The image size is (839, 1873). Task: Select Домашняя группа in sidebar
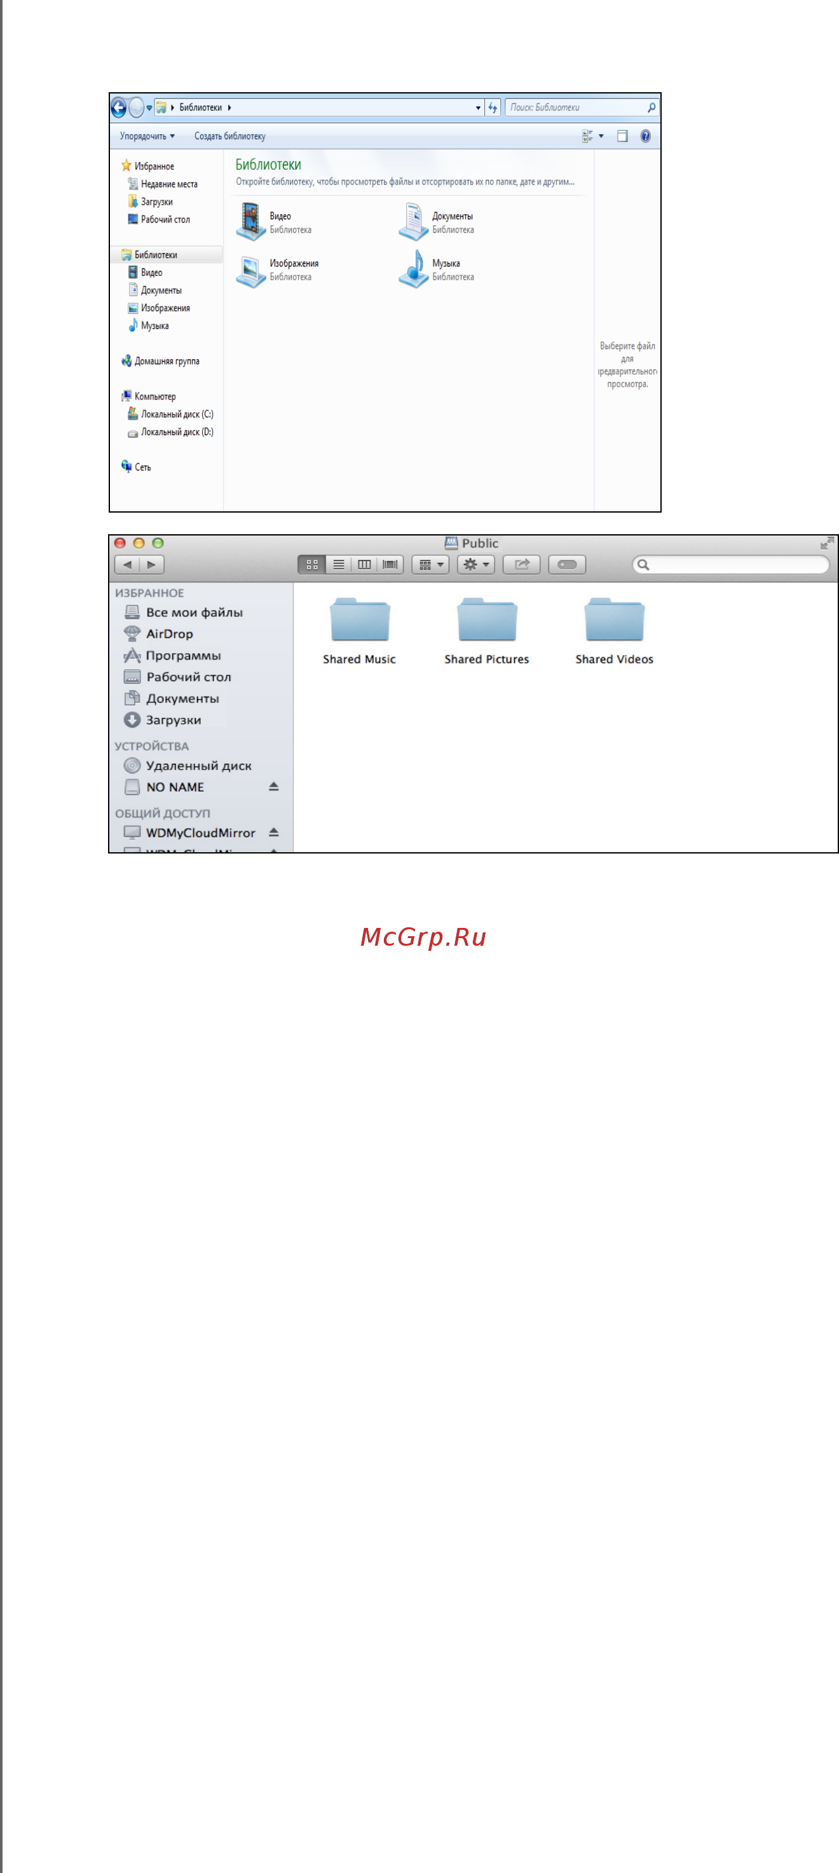161,361
